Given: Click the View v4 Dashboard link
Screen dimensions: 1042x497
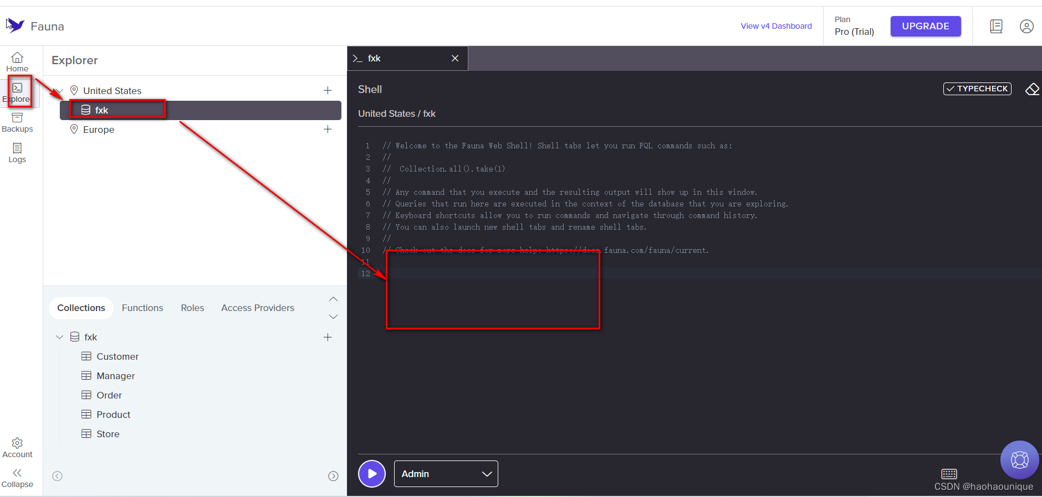Looking at the screenshot, I should point(776,26).
